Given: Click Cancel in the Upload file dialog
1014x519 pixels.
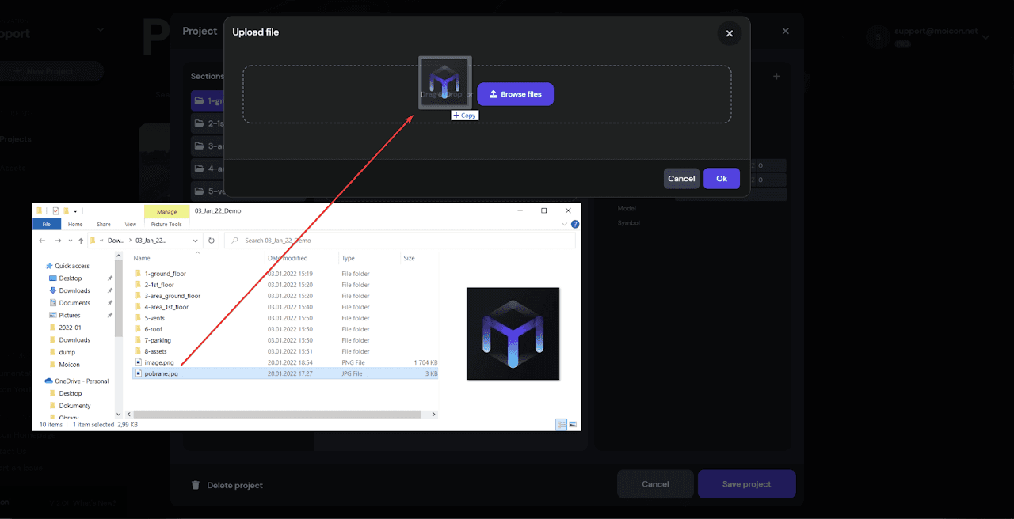Looking at the screenshot, I should 681,179.
